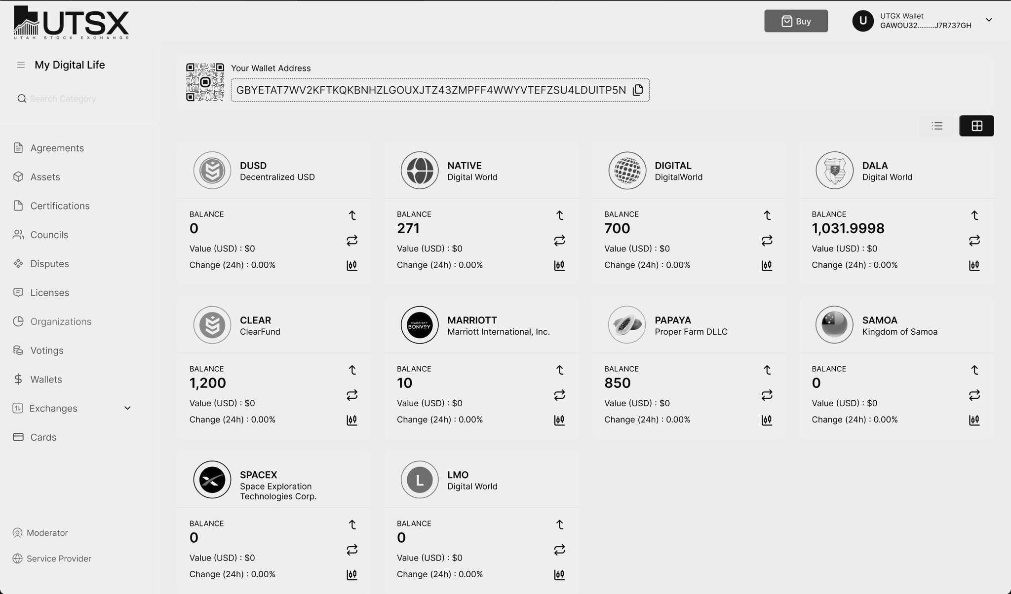Viewport: 1011px width, 594px height.
Task: Click the Buy button
Action: pyautogui.click(x=796, y=21)
